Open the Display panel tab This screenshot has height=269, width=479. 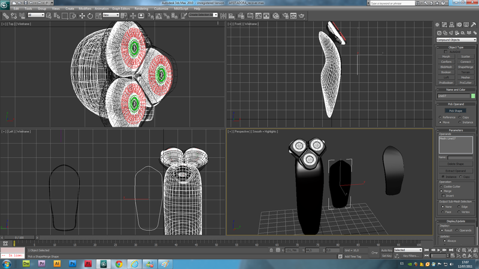click(466, 25)
